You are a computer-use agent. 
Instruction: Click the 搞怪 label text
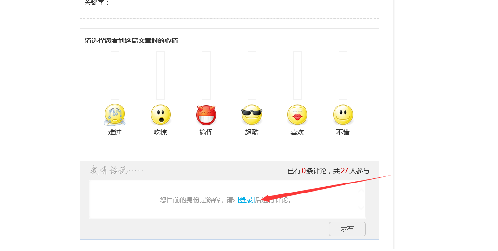206,132
